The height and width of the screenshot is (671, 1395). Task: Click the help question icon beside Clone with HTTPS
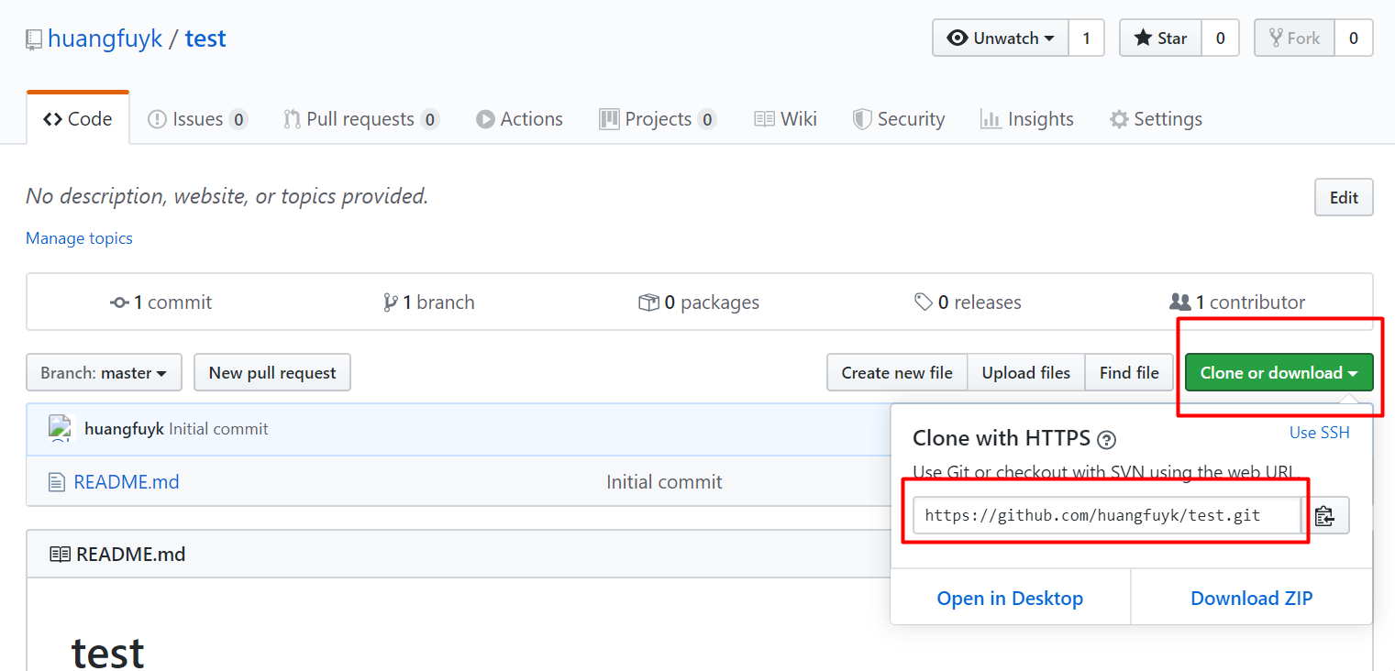pyautogui.click(x=1107, y=439)
